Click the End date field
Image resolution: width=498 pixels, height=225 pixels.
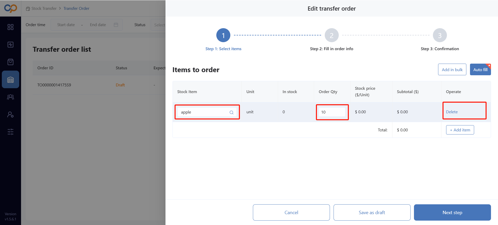click(98, 25)
